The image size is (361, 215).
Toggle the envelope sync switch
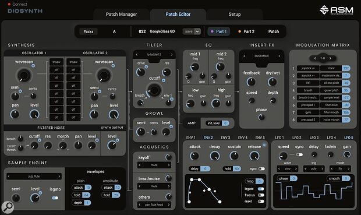pos(261,169)
